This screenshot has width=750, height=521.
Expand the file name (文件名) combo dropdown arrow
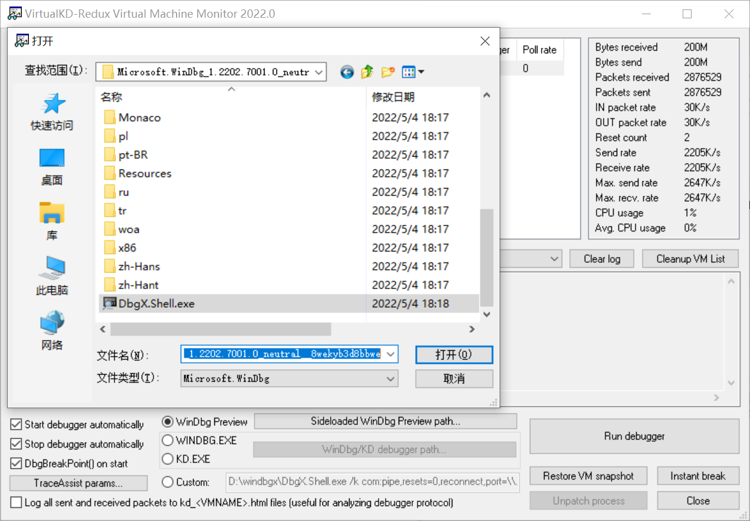click(x=391, y=354)
